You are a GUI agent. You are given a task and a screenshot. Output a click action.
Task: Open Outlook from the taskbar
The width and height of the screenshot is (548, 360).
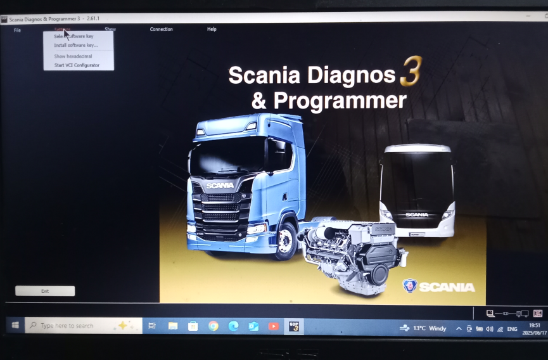(x=253, y=326)
